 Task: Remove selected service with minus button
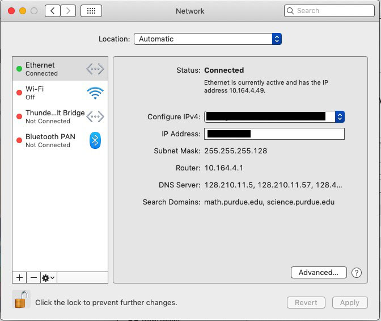point(33,277)
